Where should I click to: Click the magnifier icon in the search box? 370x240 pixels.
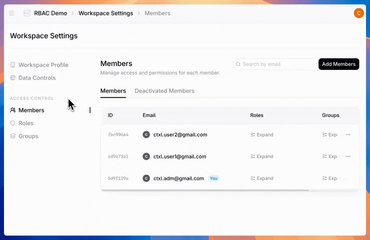pos(238,64)
